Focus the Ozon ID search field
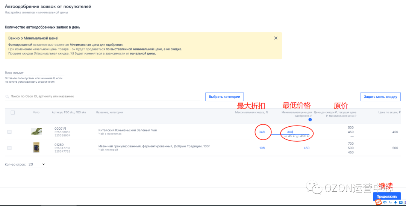 pos(103,97)
